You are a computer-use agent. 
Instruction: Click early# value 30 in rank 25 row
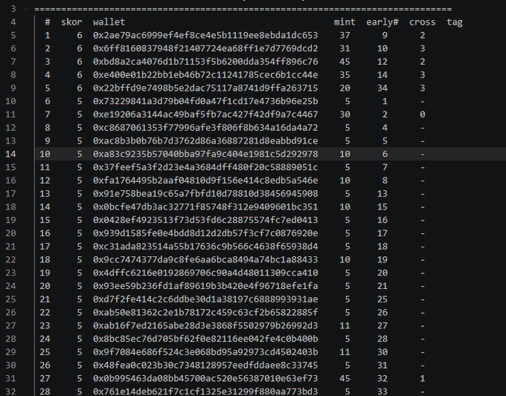(x=382, y=352)
